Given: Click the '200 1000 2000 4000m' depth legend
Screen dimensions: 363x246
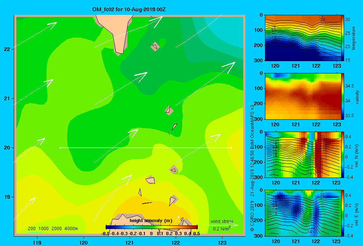Looking at the screenshot, I should point(53,229).
